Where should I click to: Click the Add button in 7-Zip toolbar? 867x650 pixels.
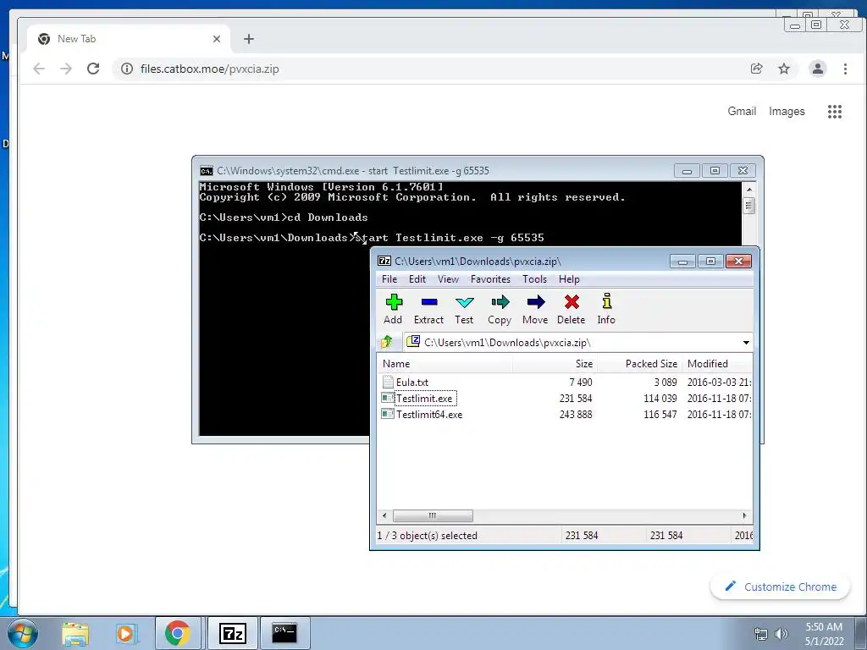point(393,309)
